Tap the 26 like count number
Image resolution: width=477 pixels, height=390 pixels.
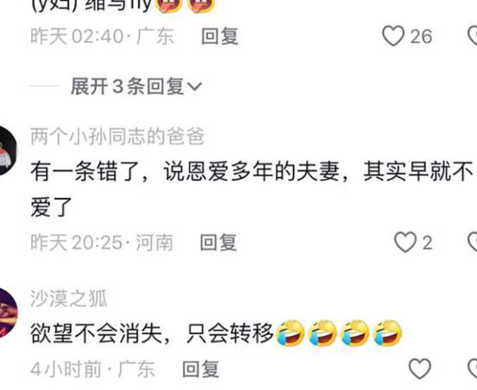(421, 36)
